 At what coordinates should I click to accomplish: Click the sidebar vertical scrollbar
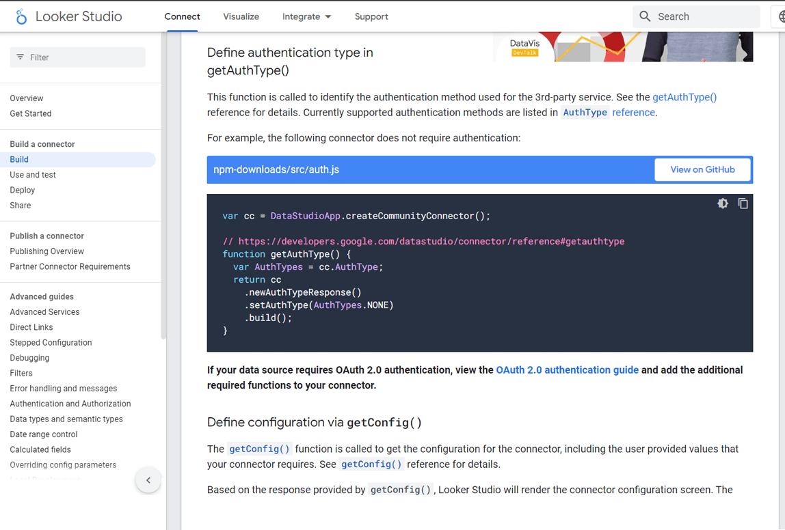click(163, 186)
